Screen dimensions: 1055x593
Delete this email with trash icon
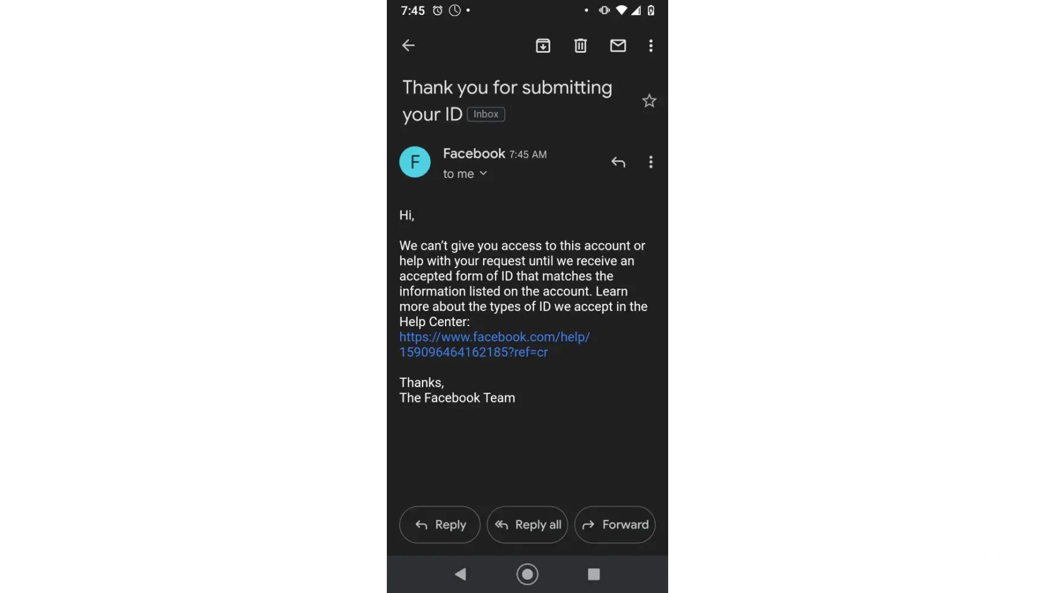pyautogui.click(x=580, y=46)
